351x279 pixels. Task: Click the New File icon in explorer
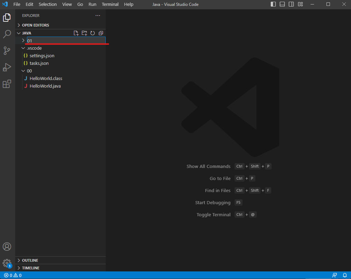(76, 33)
